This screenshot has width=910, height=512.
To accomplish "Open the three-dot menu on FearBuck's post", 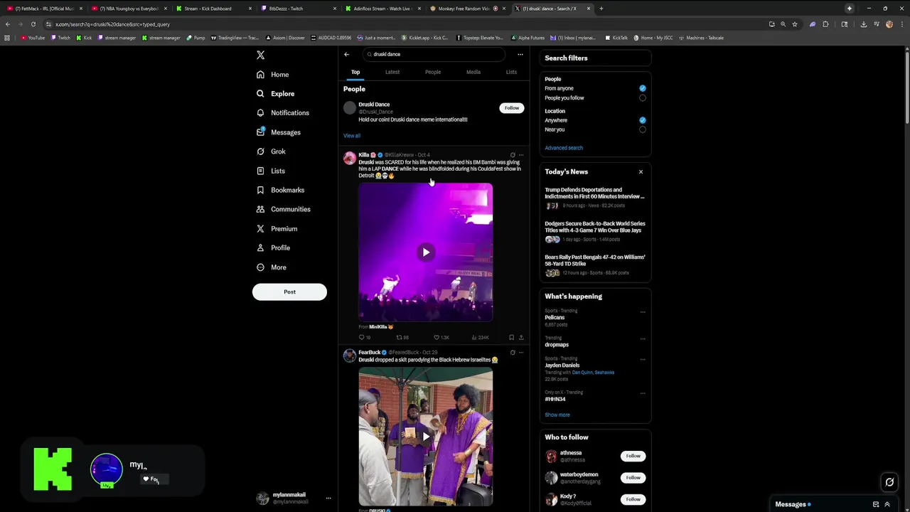I will (521, 352).
